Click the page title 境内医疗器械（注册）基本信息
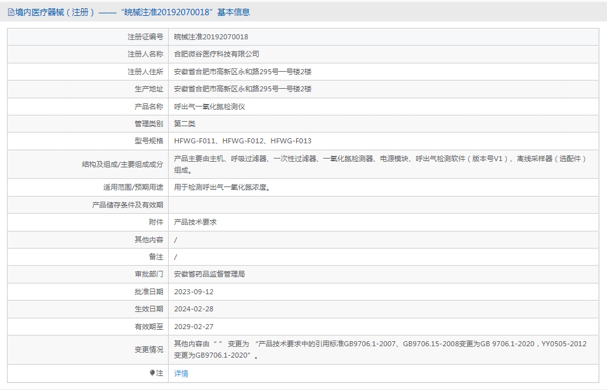The width and height of the screenshot is (607, 390). pyautogui.click(x=133, y=13)
